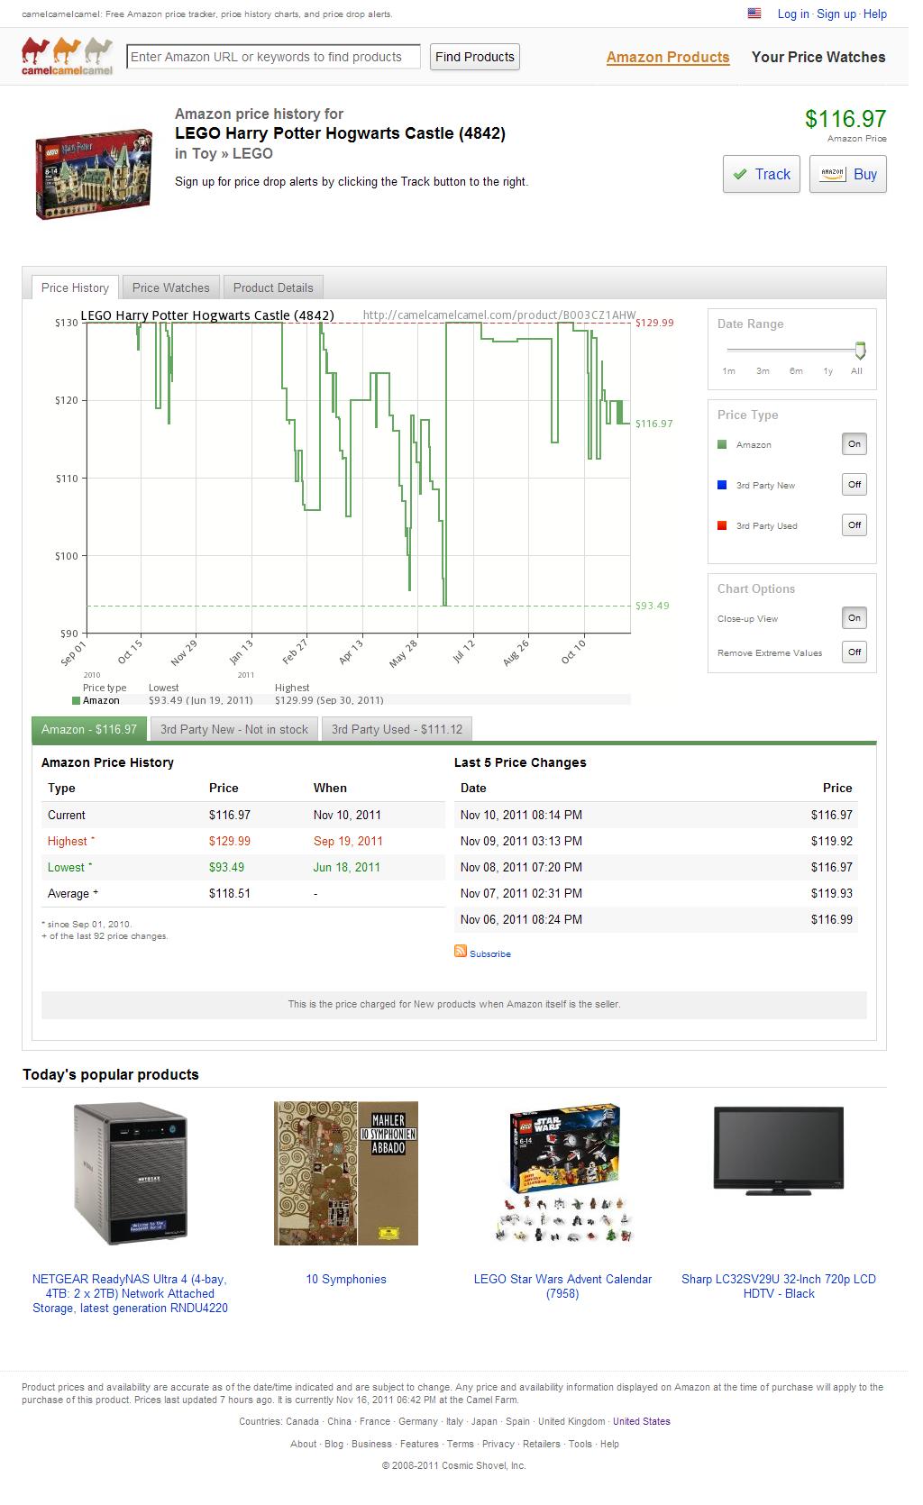Toggle the Close-up View option

tap(854, 617)
